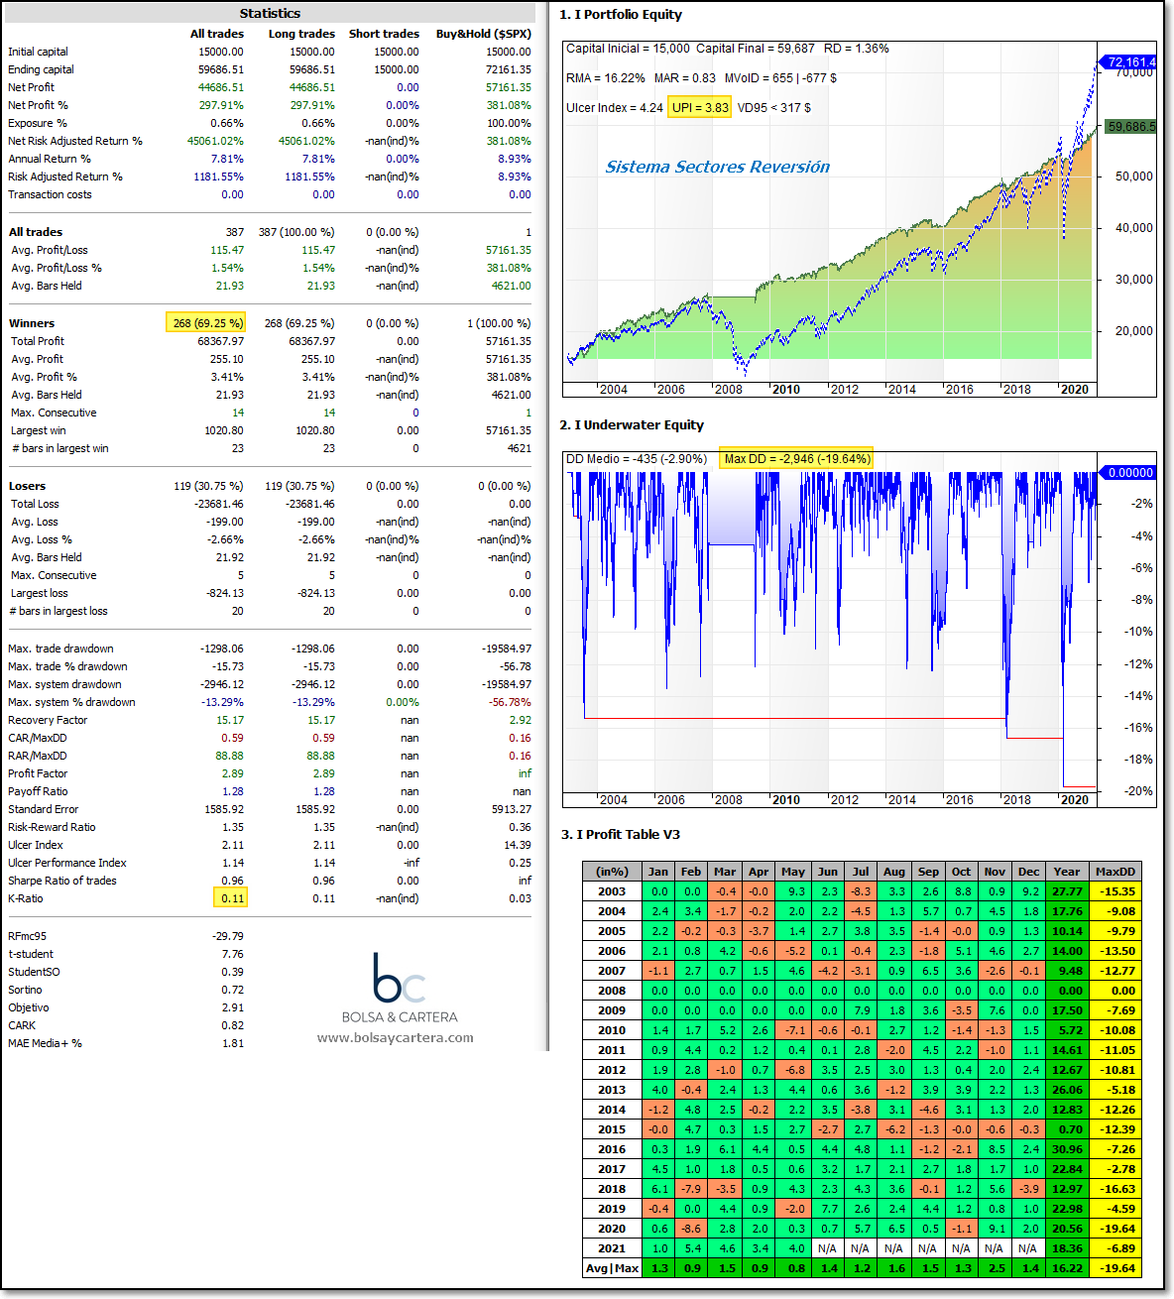Select the "t-student" row label
This screenshot has width=1174, height=1299.
click(31, 954)
